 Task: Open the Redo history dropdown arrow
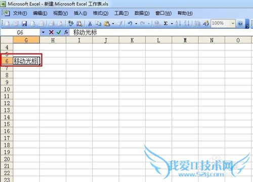pos(149,23)
